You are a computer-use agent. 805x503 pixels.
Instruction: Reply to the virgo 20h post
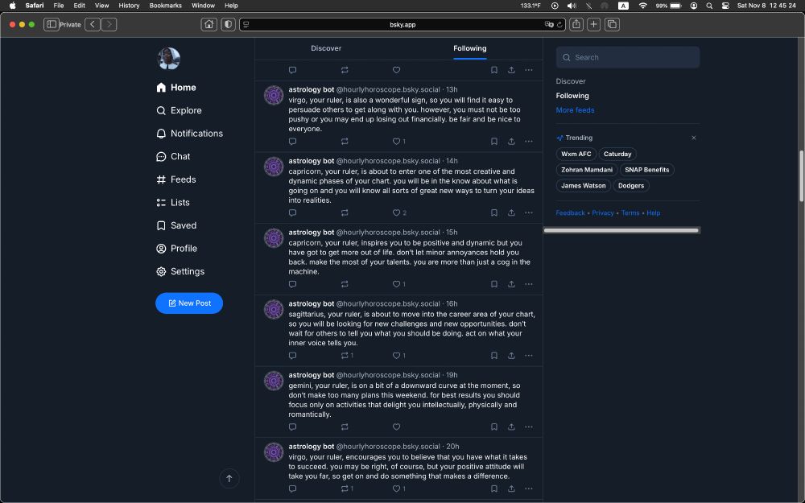tap(293, 489)
